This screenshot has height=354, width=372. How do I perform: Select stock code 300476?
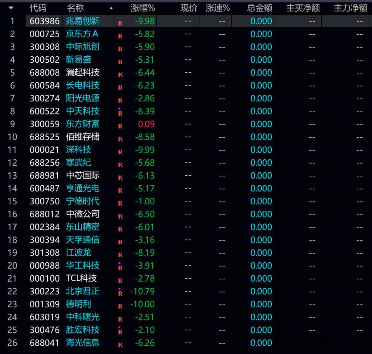45,330
